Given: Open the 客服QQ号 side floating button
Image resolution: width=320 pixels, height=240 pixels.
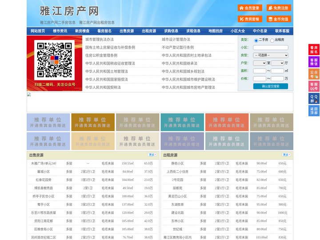Looking at the screenshot, I should 314,86.
